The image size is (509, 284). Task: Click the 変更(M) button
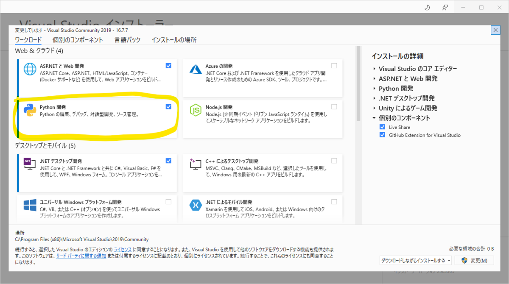tap(474, 260)
